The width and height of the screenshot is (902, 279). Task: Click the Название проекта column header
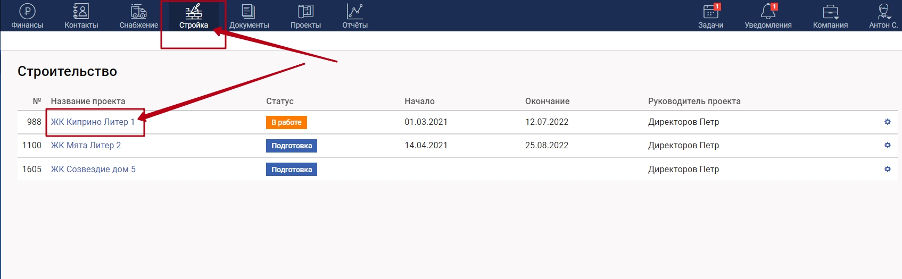[x=88, y=101]
